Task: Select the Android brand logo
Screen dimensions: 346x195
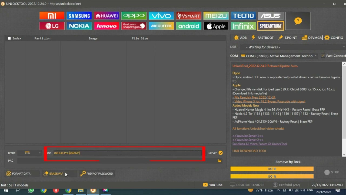Action: (x=188, y=26)
